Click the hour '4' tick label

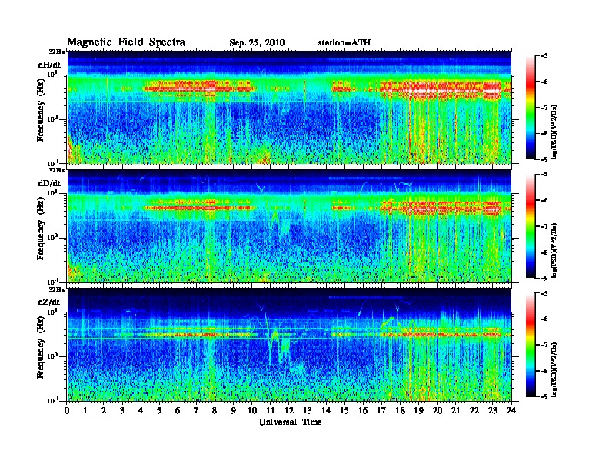(141, 410)
